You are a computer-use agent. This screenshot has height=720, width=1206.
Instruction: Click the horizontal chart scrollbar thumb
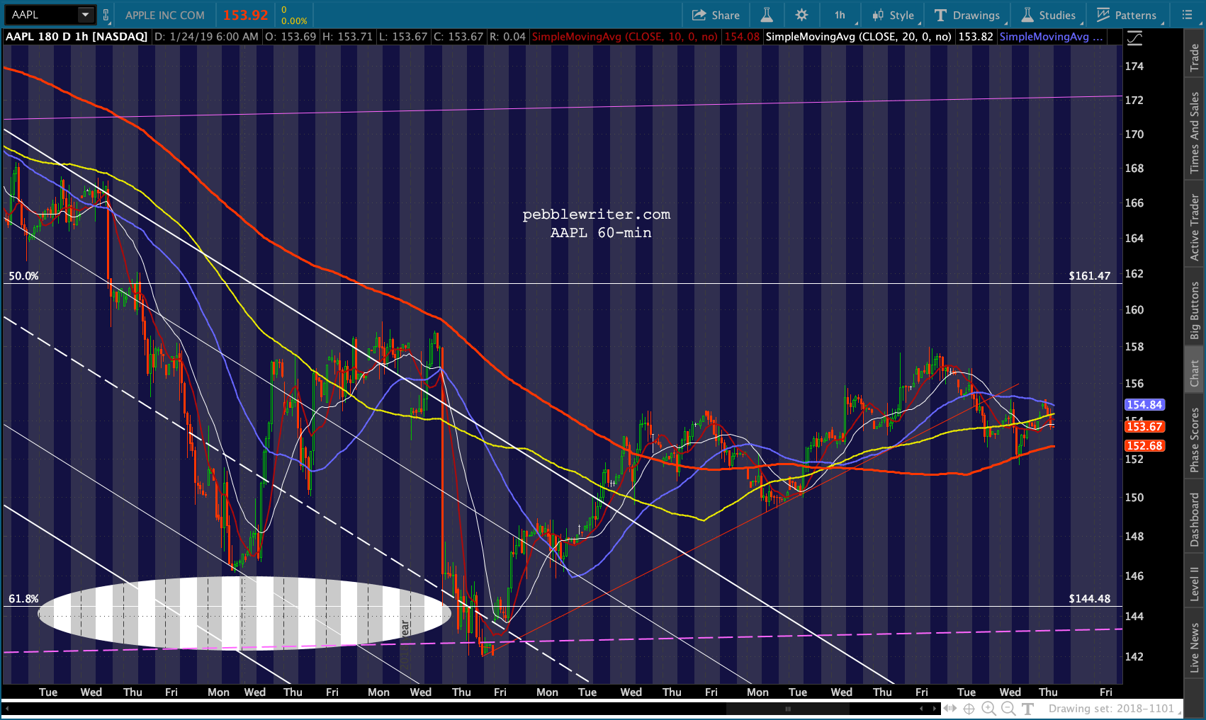[788, 709]
